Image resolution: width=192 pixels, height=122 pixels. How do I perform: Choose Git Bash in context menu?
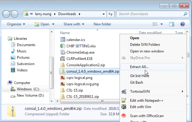tap(153, 83)
